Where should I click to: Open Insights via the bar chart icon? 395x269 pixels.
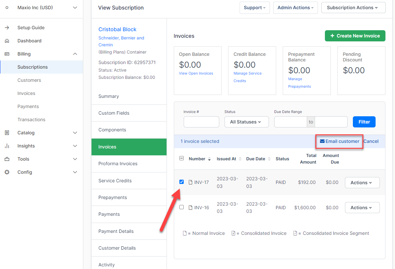(x=7, y=146)
